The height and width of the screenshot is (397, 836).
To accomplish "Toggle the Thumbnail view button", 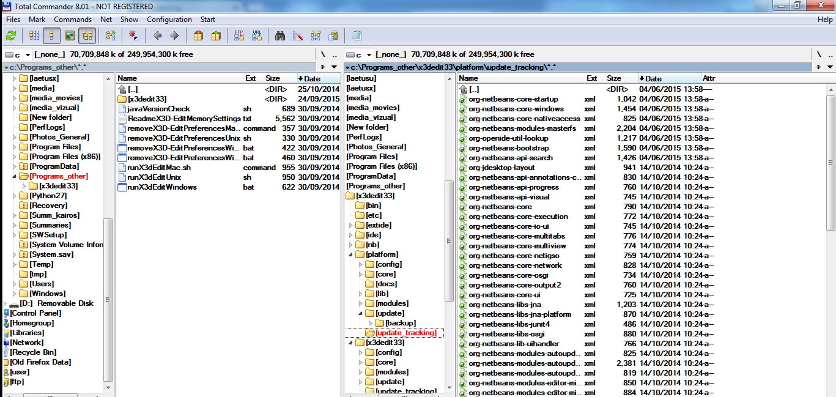I will point(69,35).
